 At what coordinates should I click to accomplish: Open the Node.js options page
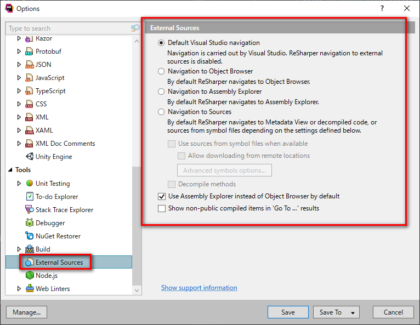(x=47, y=276)
